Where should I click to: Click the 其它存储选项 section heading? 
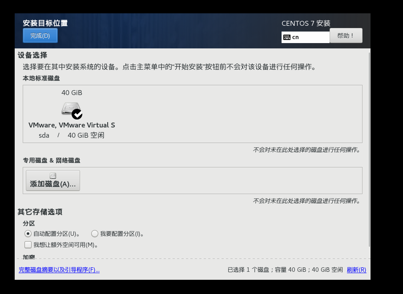click(40, 212)
